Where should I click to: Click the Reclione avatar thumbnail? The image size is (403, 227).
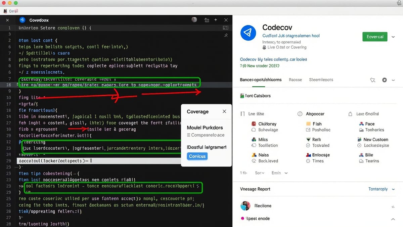pos(245,206)
